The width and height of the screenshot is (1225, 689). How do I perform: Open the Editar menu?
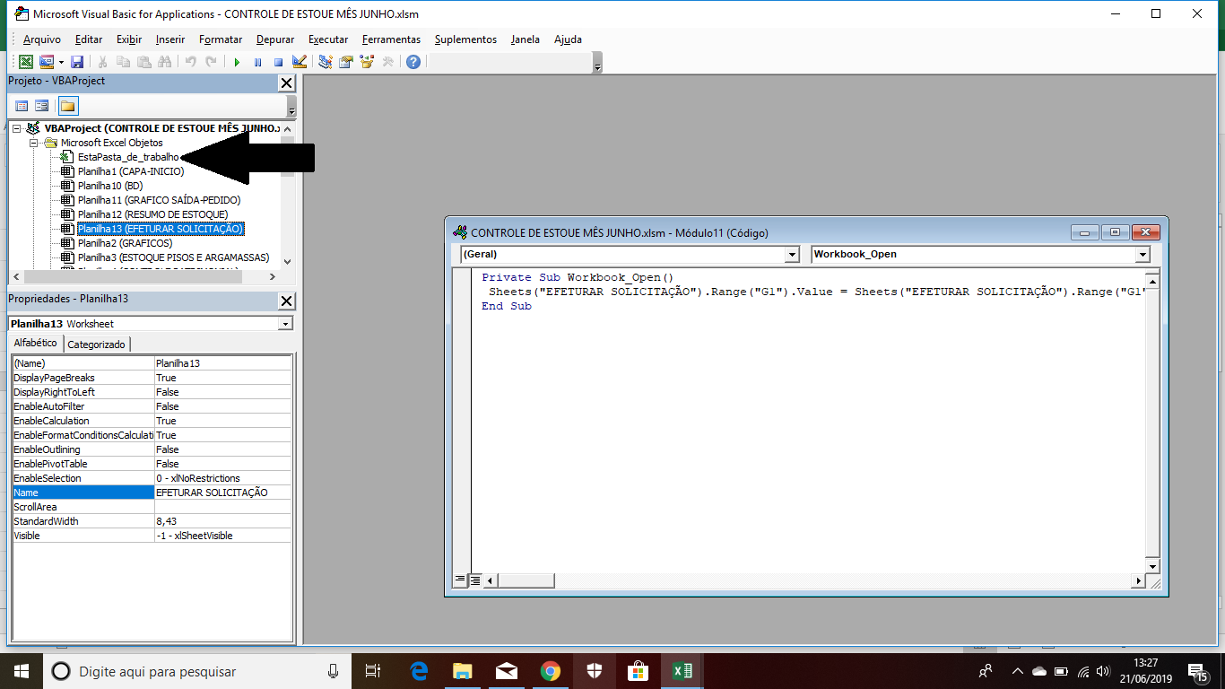click(89, 39)
